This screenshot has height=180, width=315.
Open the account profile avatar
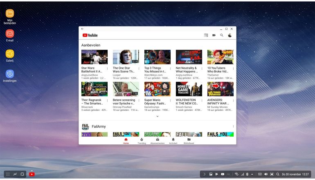(230, 36)
